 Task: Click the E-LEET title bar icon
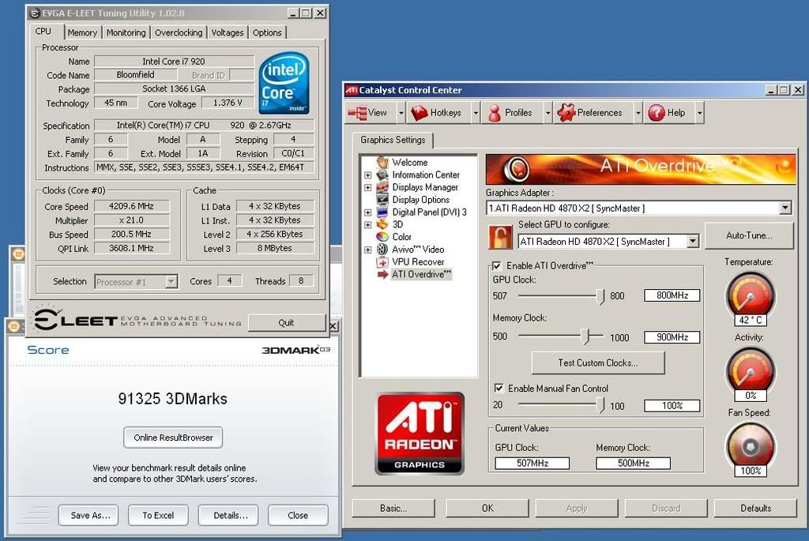pyautogui.click(x=35, y=13)
